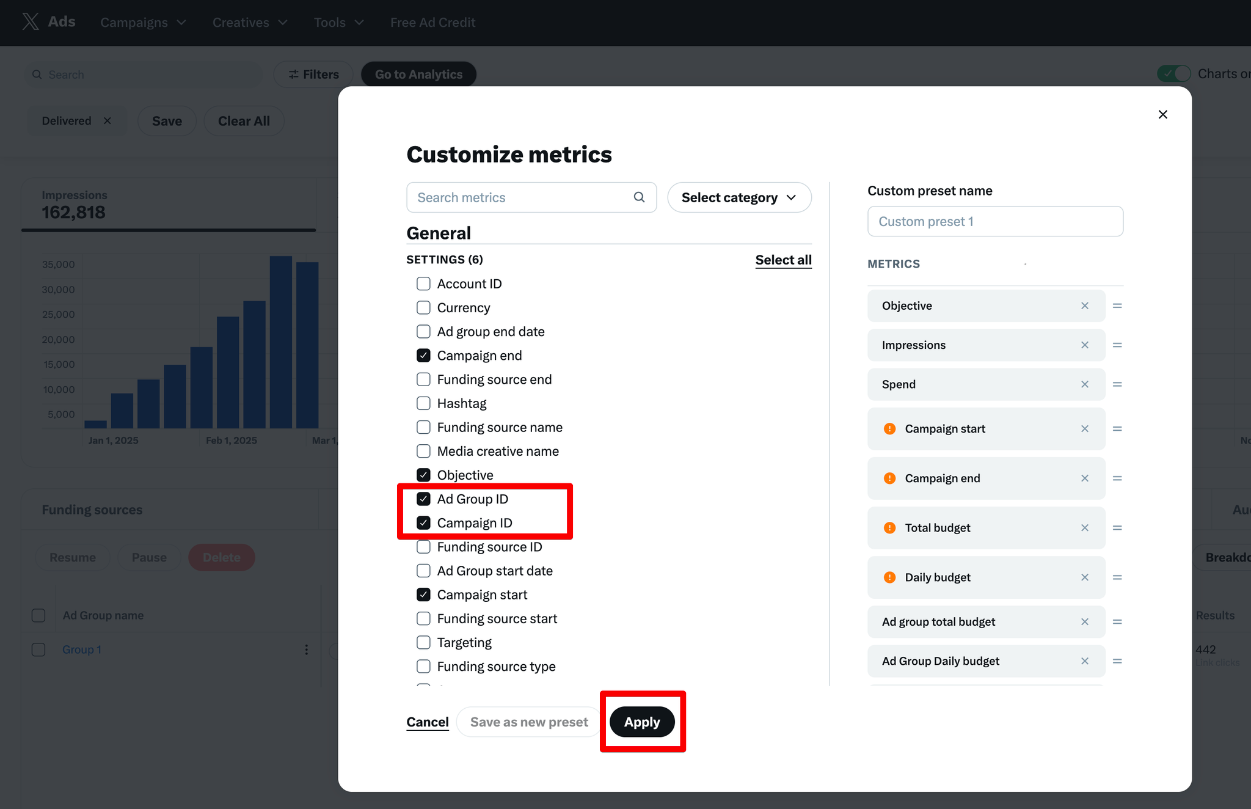The width and height of the screenshot is (1251, 809).
Task: Remove Spend metric from list
Action: [x=1085, y=384]
